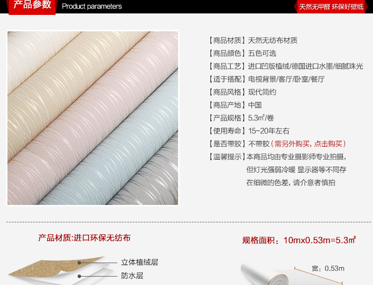Click the 产品材质:进口环保无纺布 red heading
Viewport: 373px width, 285px height.
(84, 238)
